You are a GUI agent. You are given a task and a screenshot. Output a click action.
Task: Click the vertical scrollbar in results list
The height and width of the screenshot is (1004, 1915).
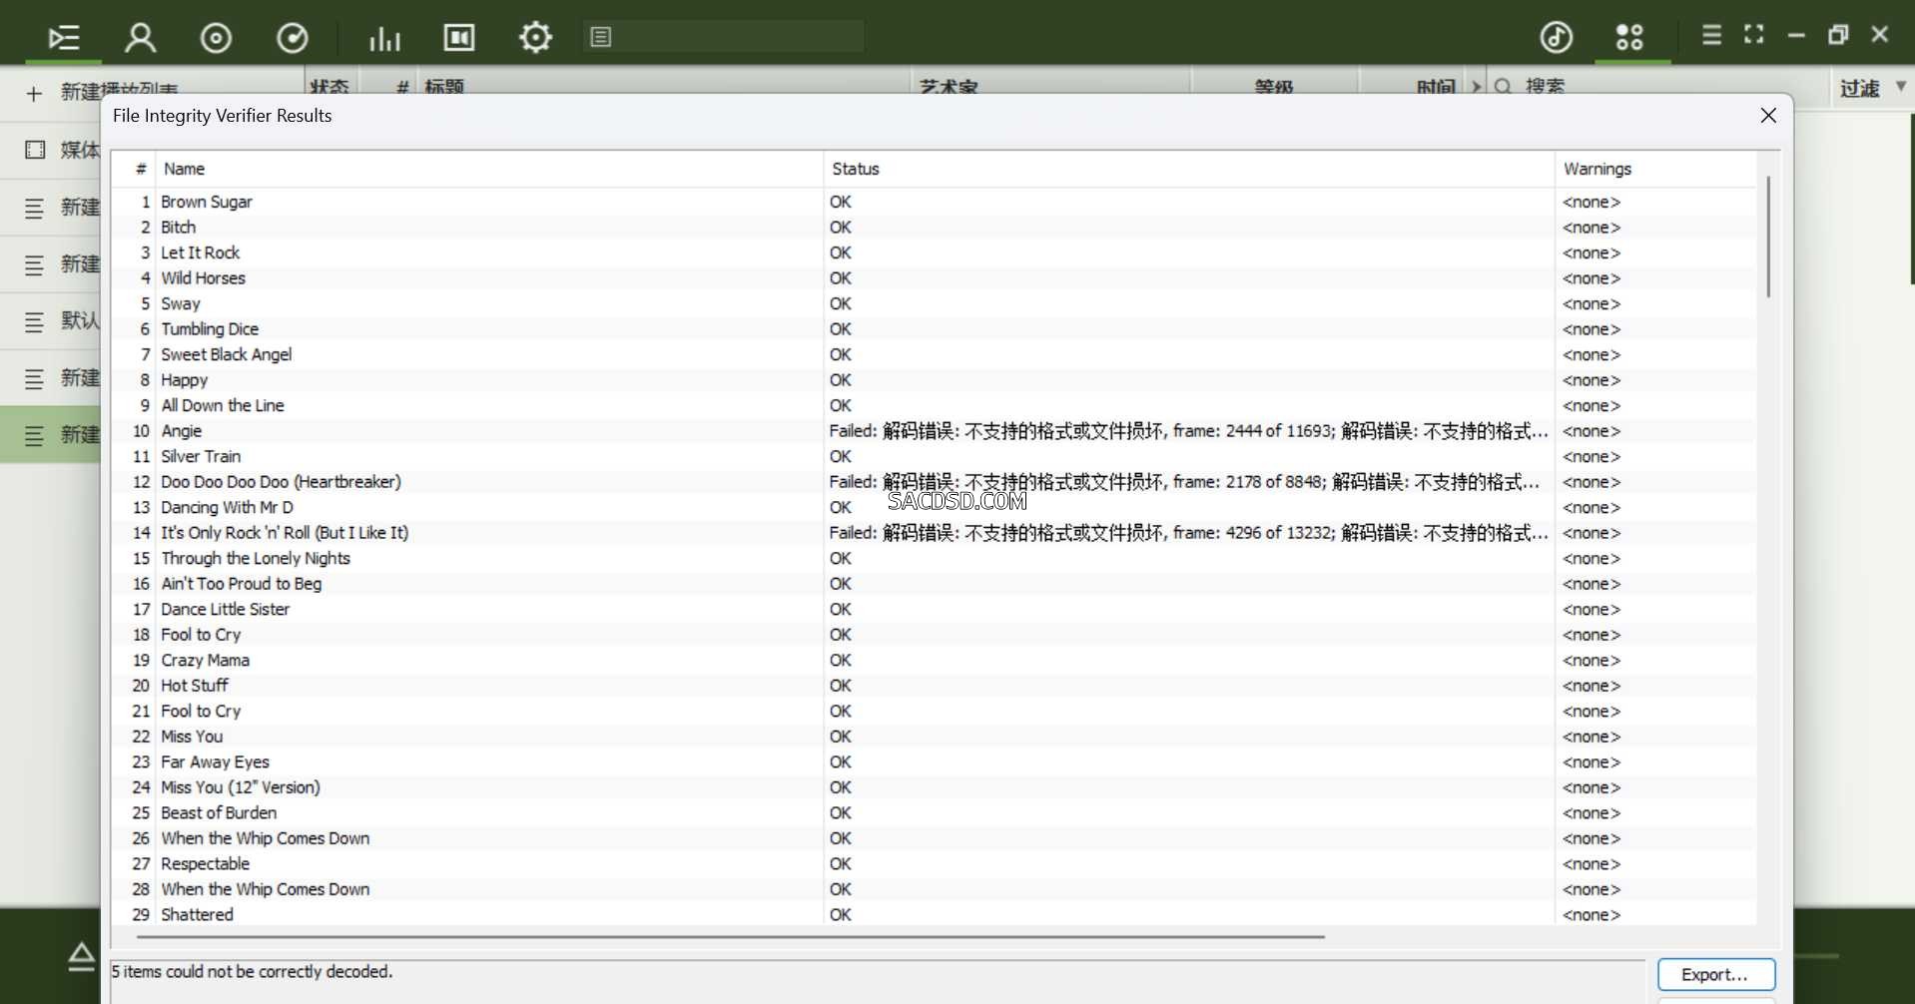click(1768, 238)
